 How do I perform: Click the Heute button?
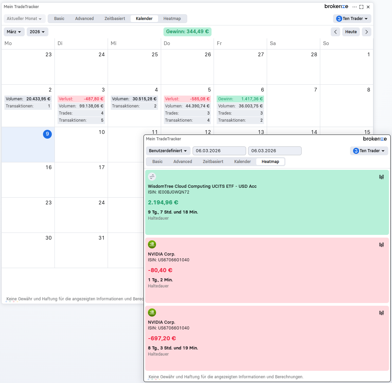click(x=351, y=32)
